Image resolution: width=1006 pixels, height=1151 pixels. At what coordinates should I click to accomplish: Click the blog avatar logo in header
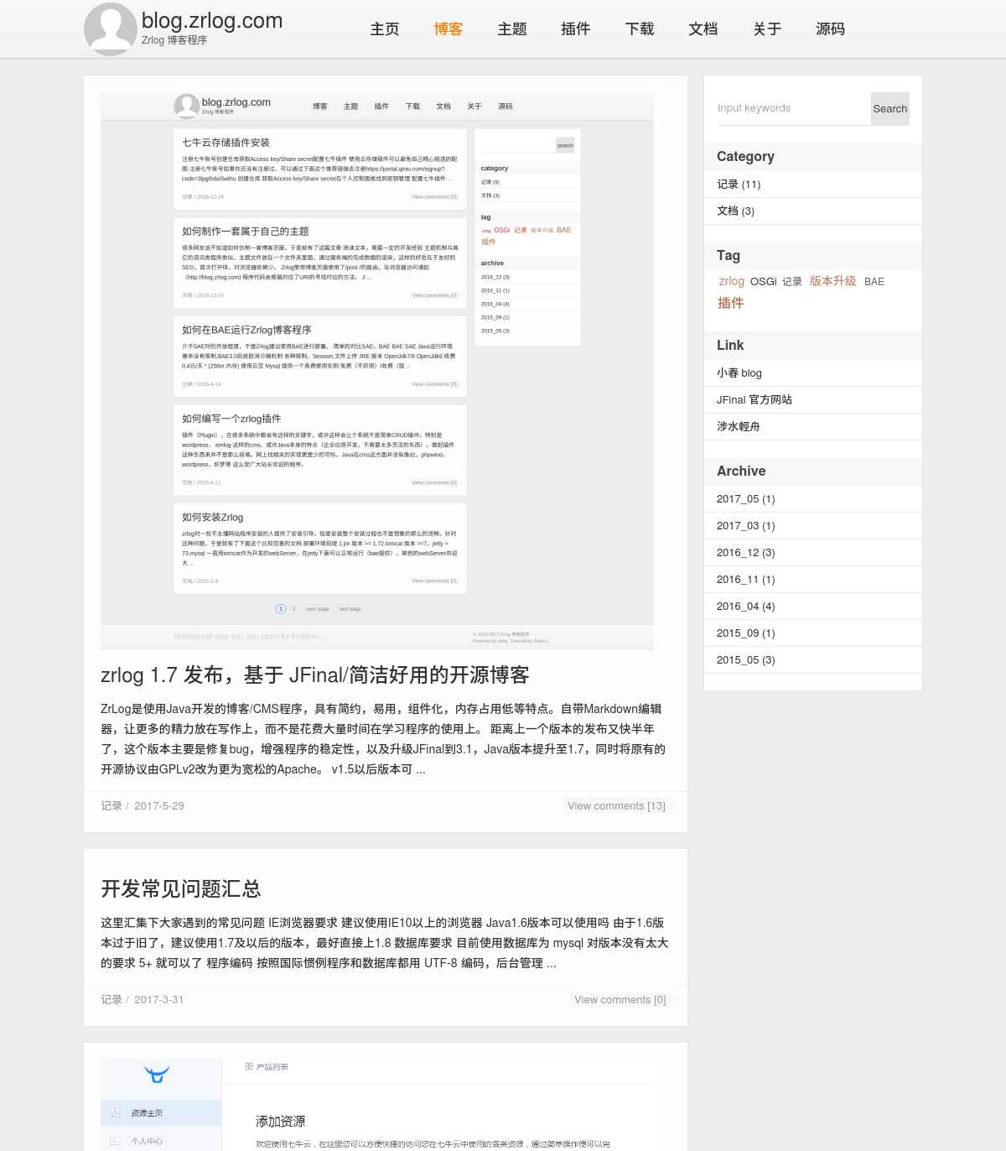tap(111, 29)
